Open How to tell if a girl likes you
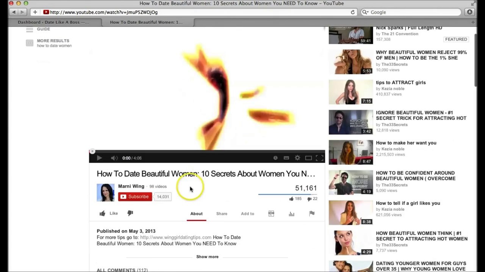 click(x=408, y=203)
